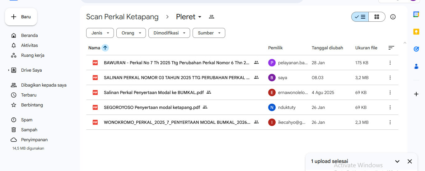
Task: Expand the Dimodifikasi filter dropdown
Action: (x=169, y=33)
